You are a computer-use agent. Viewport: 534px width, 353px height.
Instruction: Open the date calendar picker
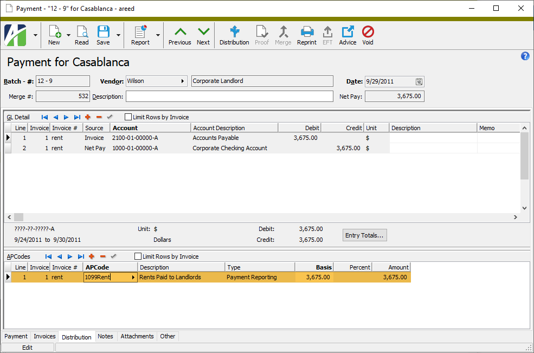(419, 82)
